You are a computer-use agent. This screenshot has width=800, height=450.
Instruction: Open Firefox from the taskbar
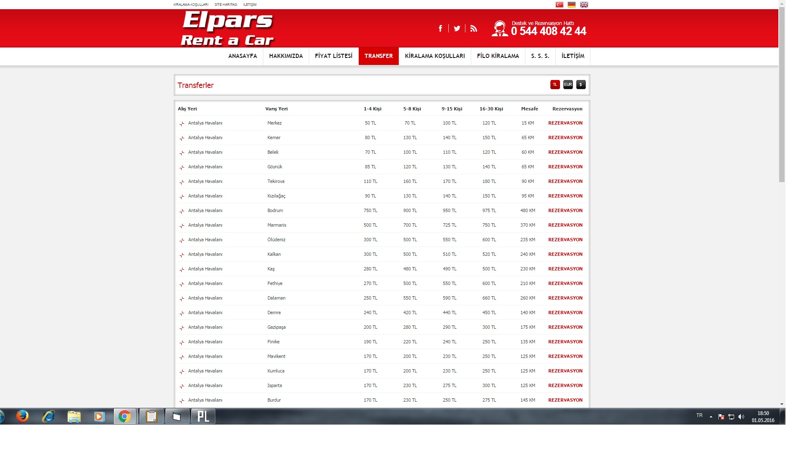(x=22, y=416)
